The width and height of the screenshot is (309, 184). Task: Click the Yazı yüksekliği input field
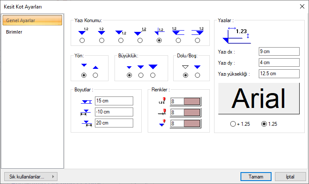tap(279, 73)
